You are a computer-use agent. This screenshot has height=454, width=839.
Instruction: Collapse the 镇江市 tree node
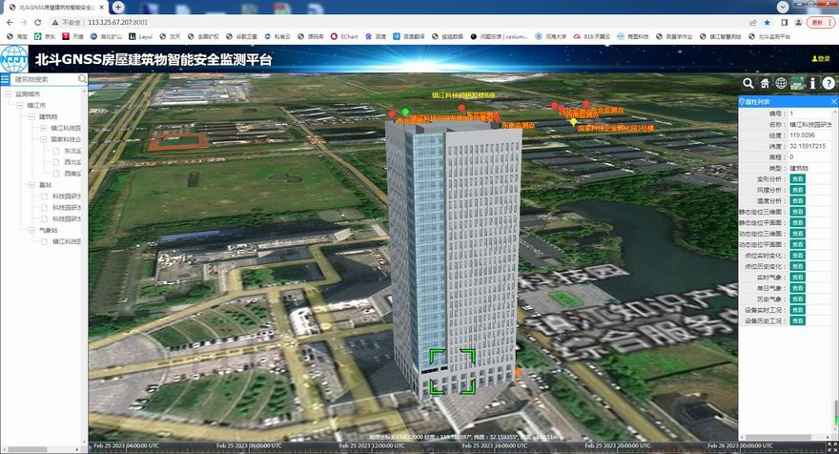pos(20,106)
